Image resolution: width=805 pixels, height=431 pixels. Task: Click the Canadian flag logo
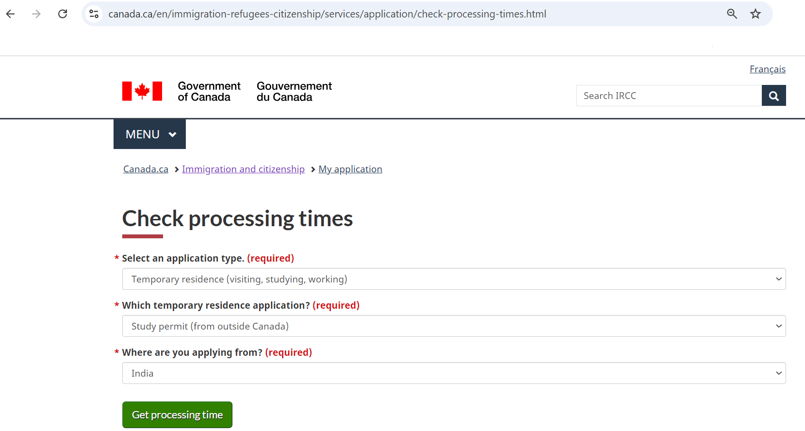[x=142, y=91]
